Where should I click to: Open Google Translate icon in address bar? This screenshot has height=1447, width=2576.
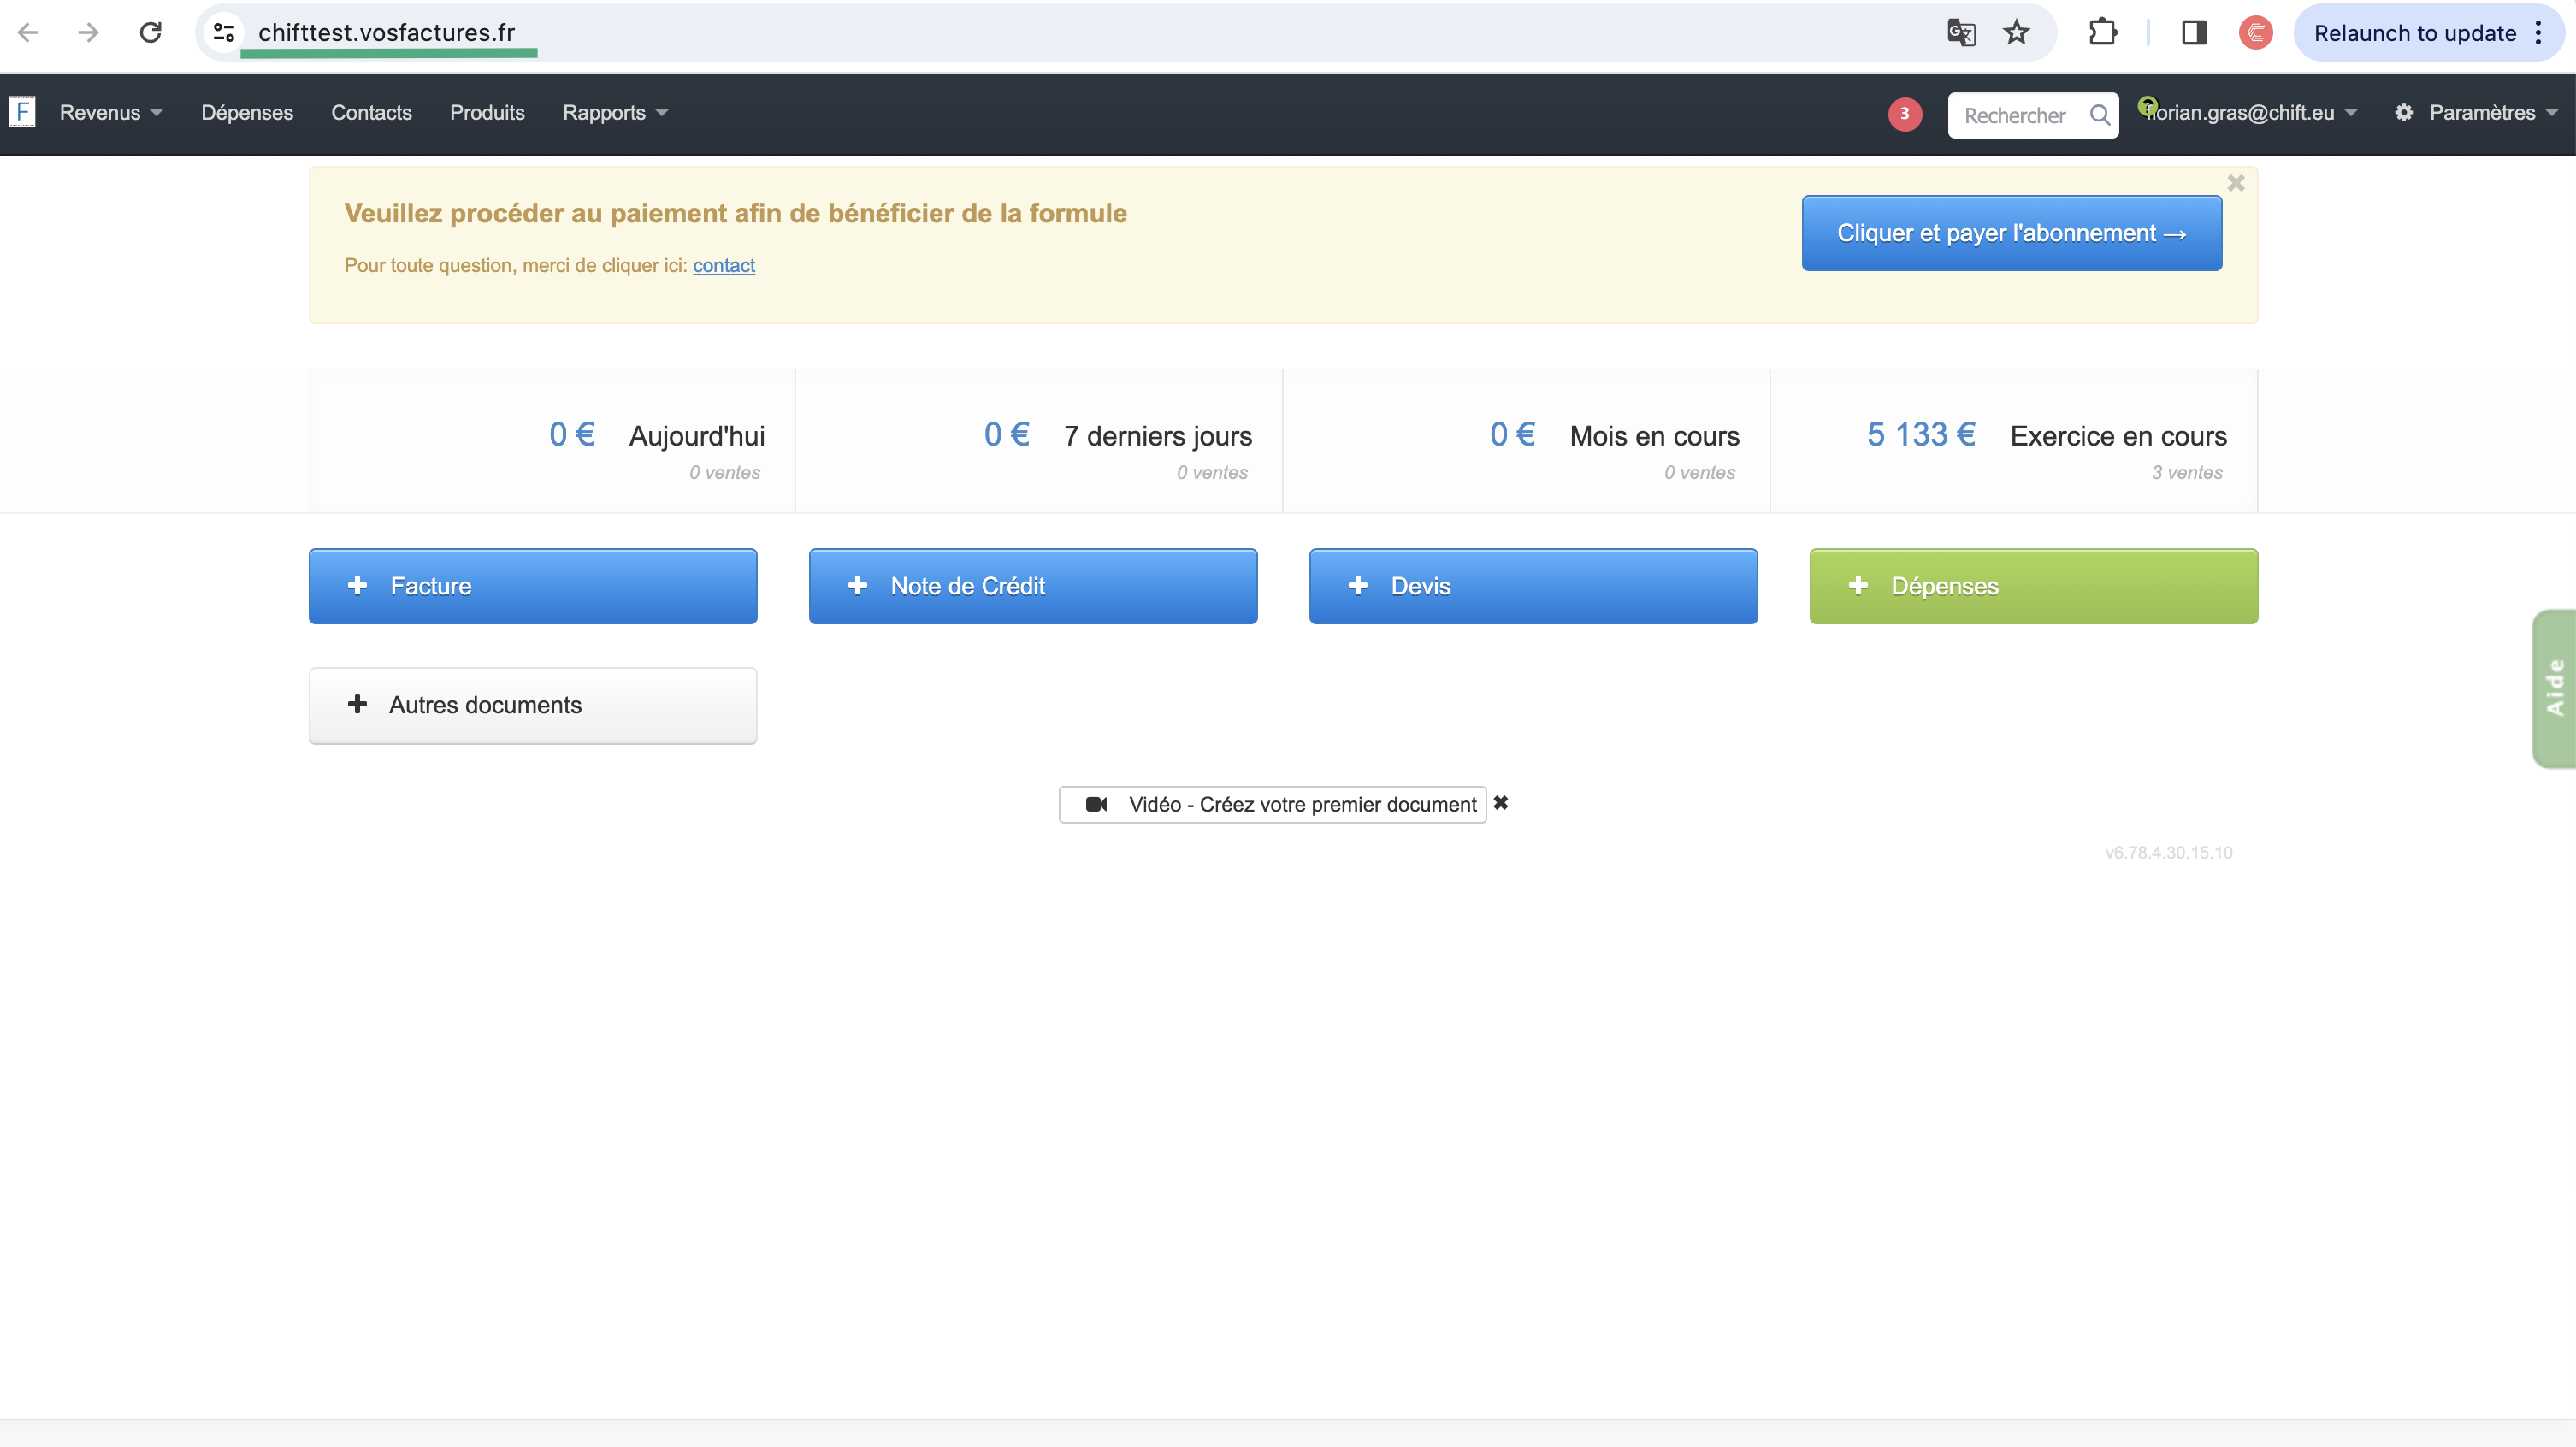pos(1960,33)
